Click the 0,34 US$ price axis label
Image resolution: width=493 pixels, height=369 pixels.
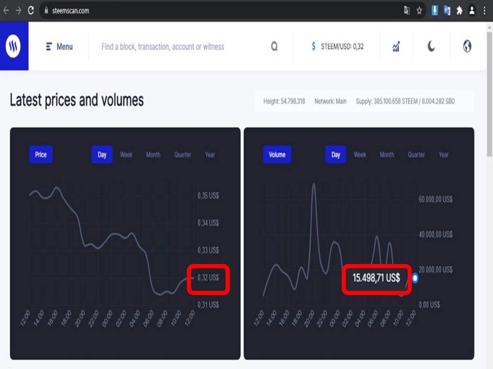coord(208,223)
